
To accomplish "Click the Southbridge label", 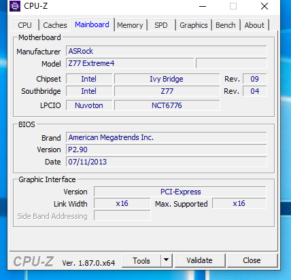I will pyautogui.click(x=41, y=91).
